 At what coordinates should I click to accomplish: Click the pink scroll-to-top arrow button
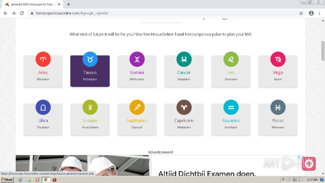coord(309,164)
